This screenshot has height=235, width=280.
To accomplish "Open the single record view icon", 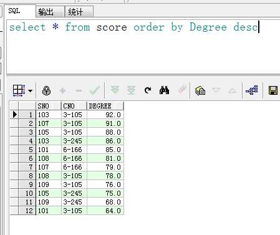I will click(200, 90).
